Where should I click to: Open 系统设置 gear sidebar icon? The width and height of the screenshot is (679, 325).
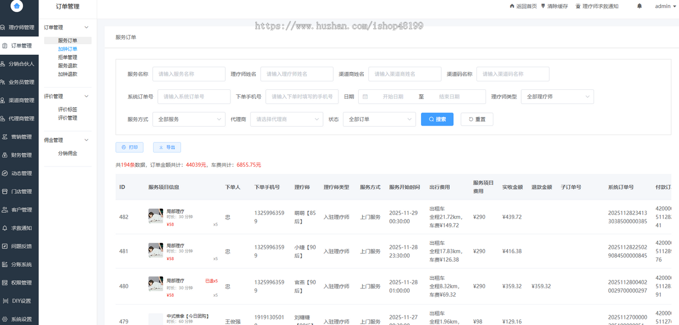pyautogui.click(x=5, y=319)
